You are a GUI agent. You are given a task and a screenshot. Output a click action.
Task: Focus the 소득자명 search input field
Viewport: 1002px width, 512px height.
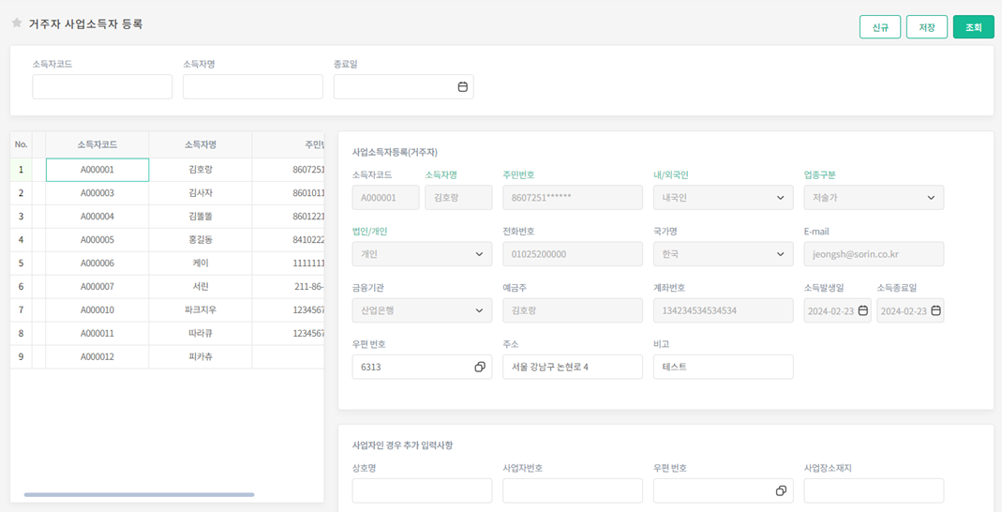click(252, 87)
